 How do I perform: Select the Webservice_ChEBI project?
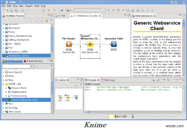point(18,52)
